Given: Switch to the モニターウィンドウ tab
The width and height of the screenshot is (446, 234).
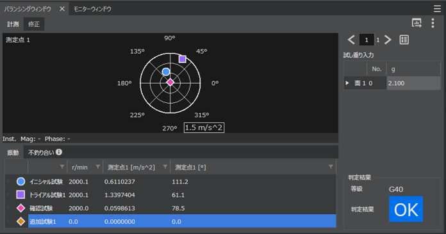Looking at the screenshot, I should (92, 9).
